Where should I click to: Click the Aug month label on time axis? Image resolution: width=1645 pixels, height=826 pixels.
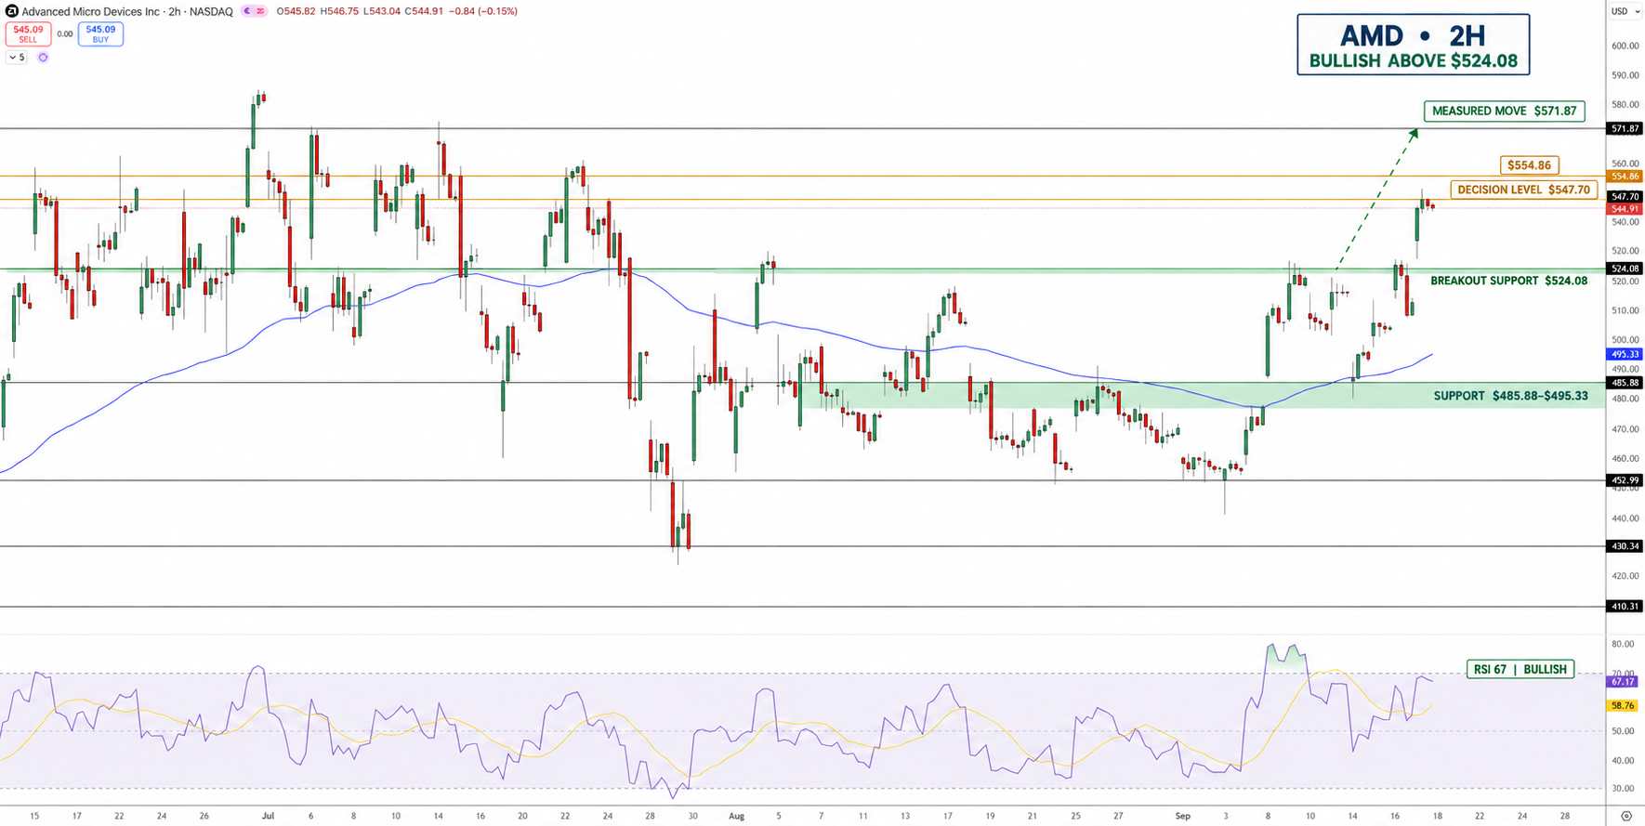[736, 816]
